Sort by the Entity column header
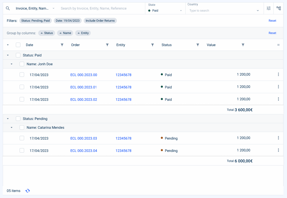Viewport: 287px width, 198px height. click(x=121, y=45)
